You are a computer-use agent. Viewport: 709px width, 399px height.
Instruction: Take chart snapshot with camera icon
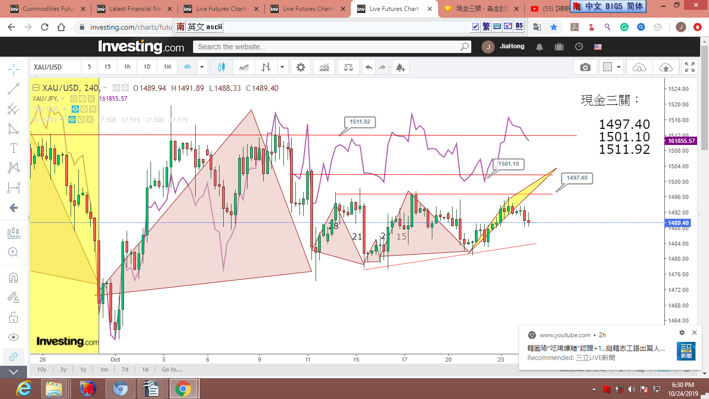pos(585,67)
